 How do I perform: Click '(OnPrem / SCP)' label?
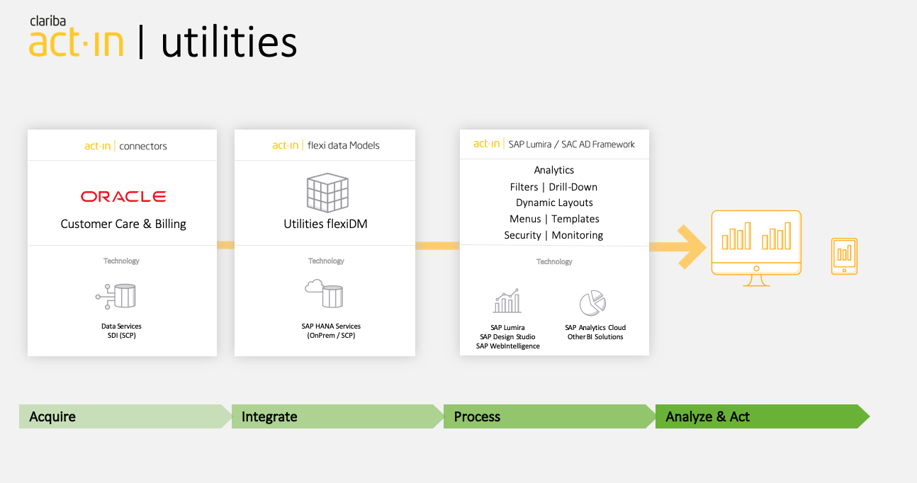click(331, 336)
